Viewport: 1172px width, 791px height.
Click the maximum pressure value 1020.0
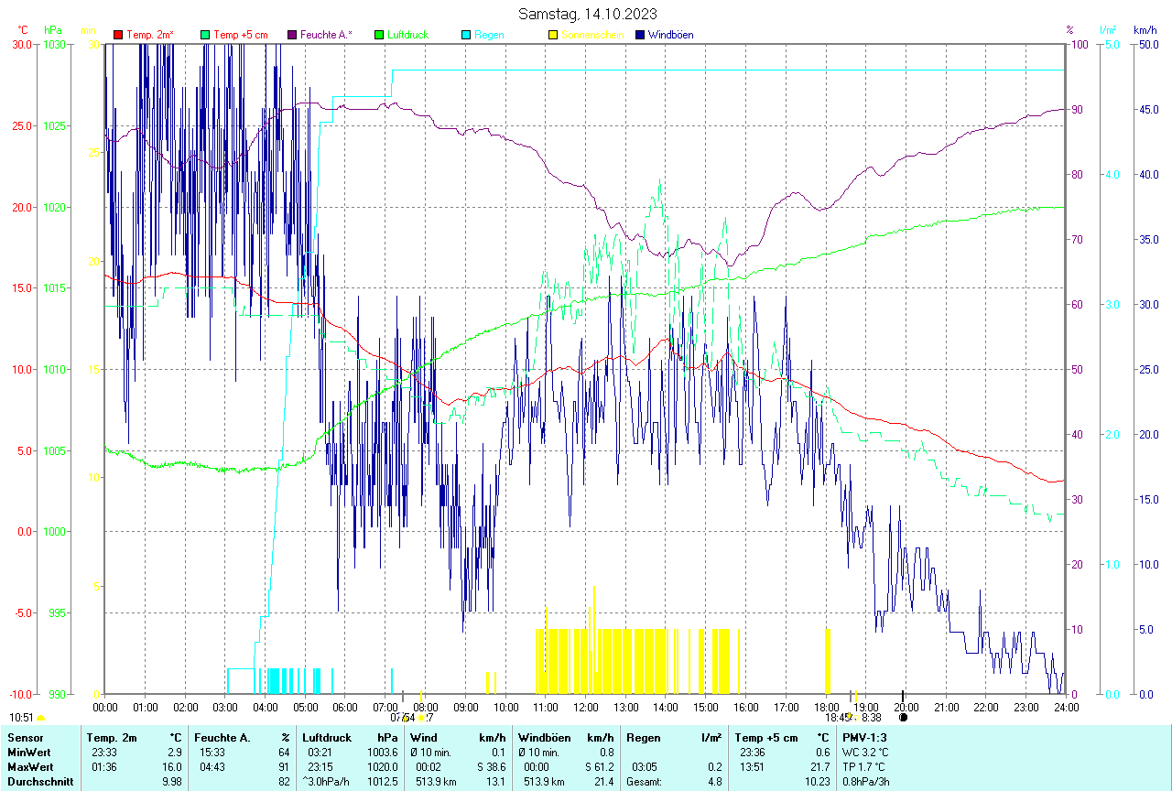[x=382, y=766]
